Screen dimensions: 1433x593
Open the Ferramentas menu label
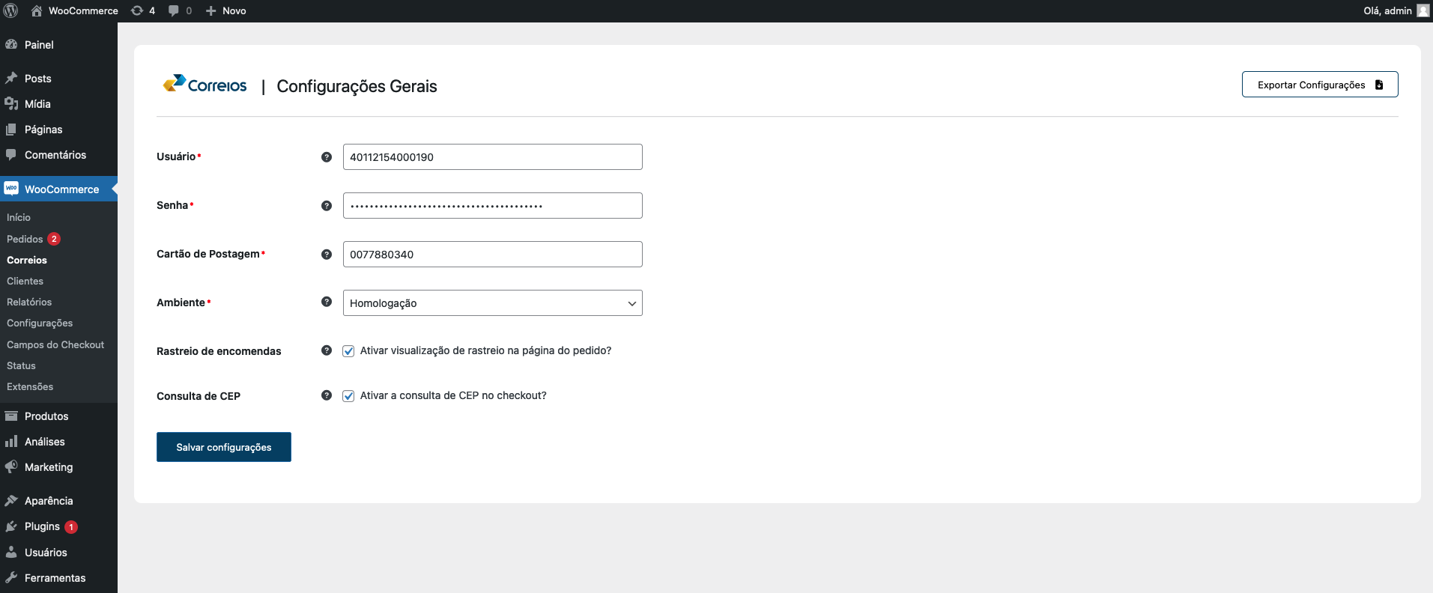(x=55, y=578)
